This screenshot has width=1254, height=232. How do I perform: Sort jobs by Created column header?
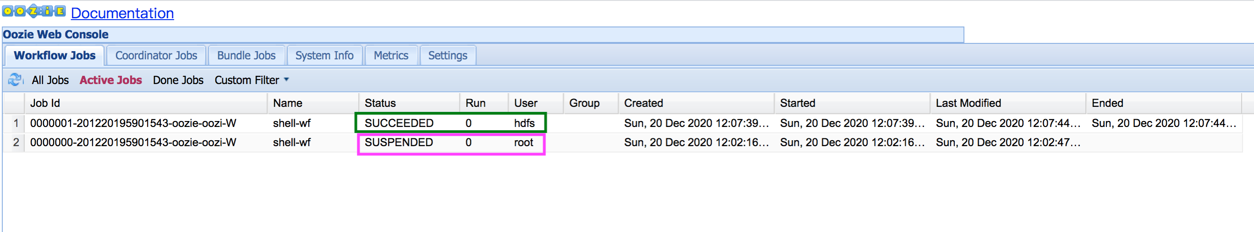643,103
